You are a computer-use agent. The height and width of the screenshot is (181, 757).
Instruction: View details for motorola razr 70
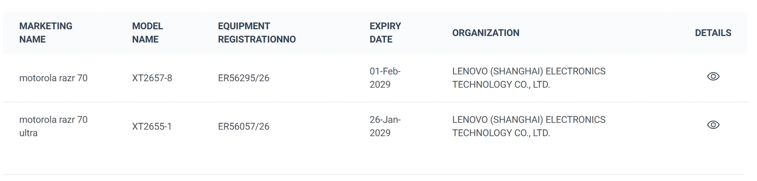click(x=713, y=76)
